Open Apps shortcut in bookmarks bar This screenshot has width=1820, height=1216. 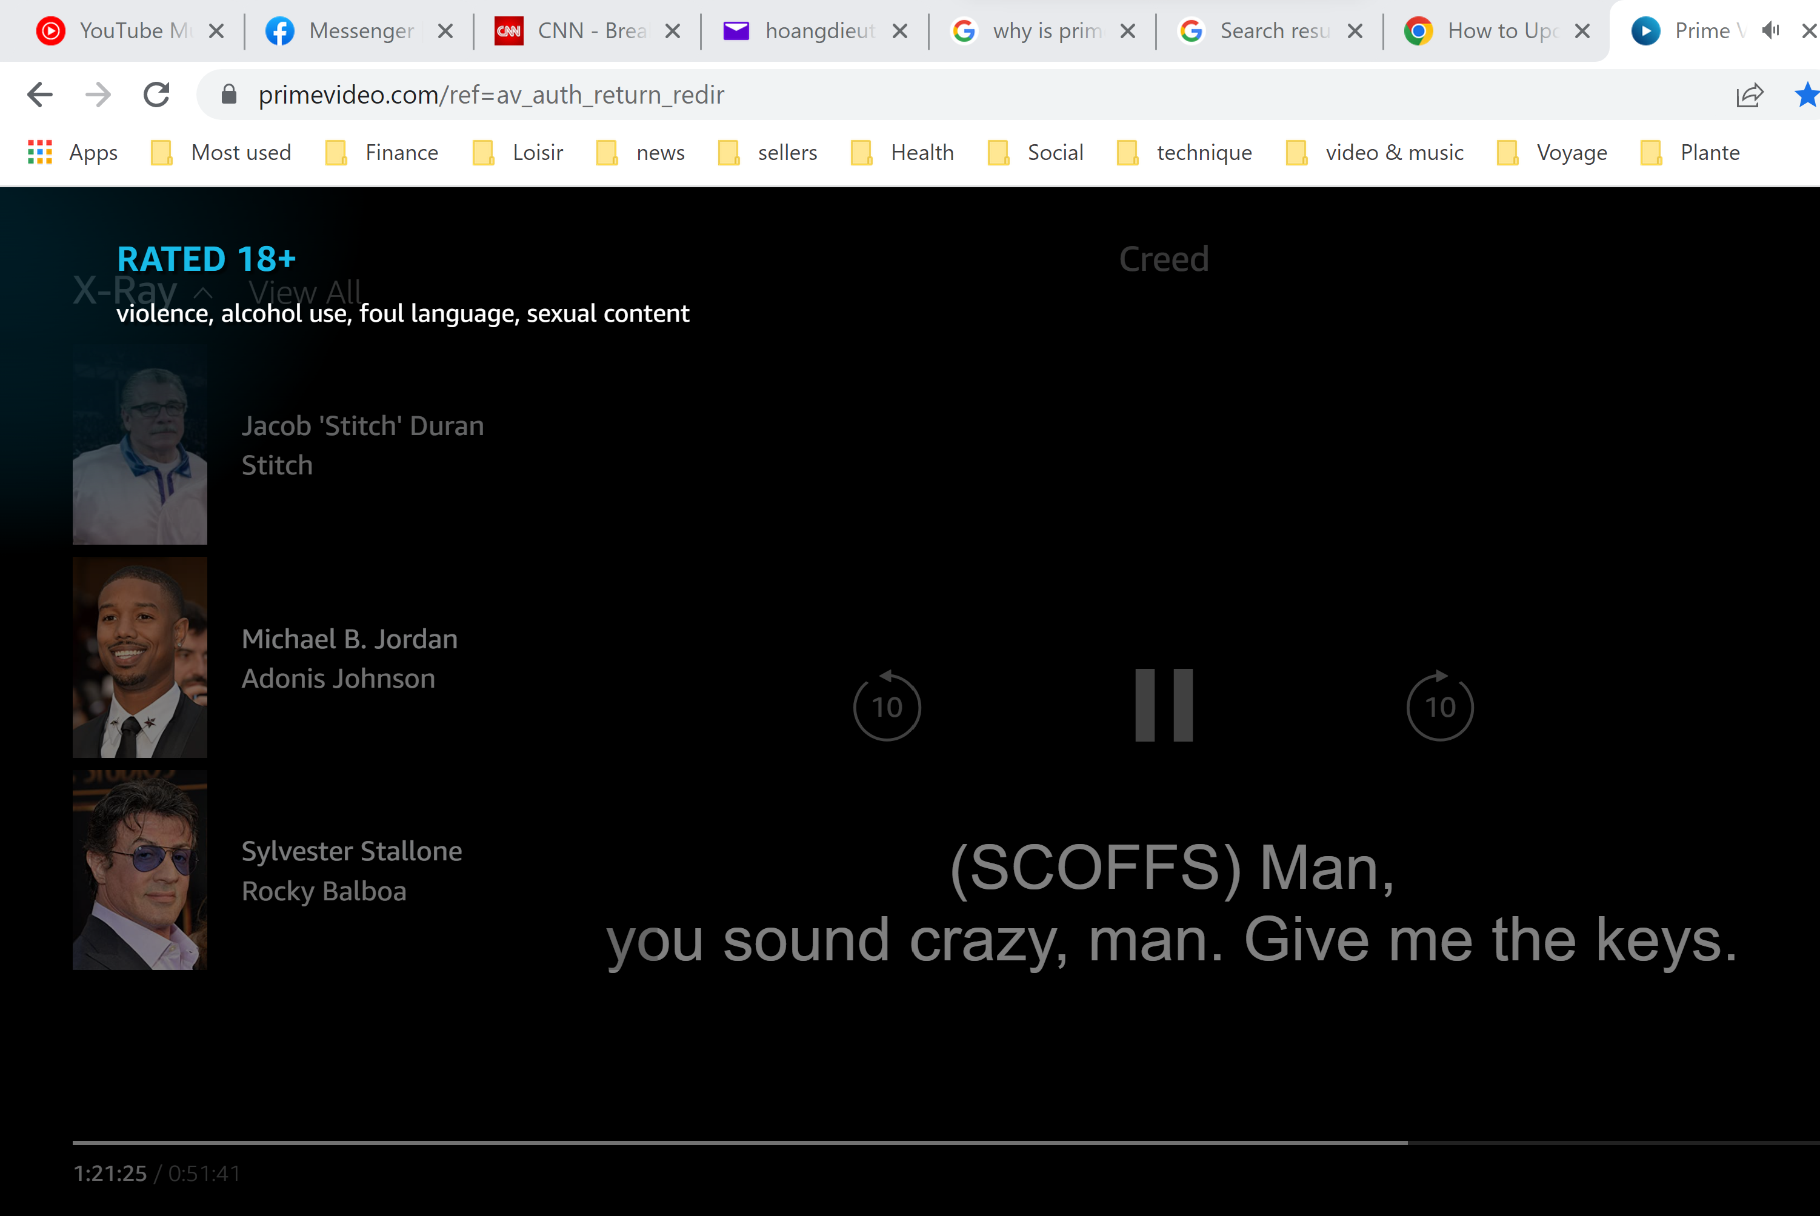point(73,152)
